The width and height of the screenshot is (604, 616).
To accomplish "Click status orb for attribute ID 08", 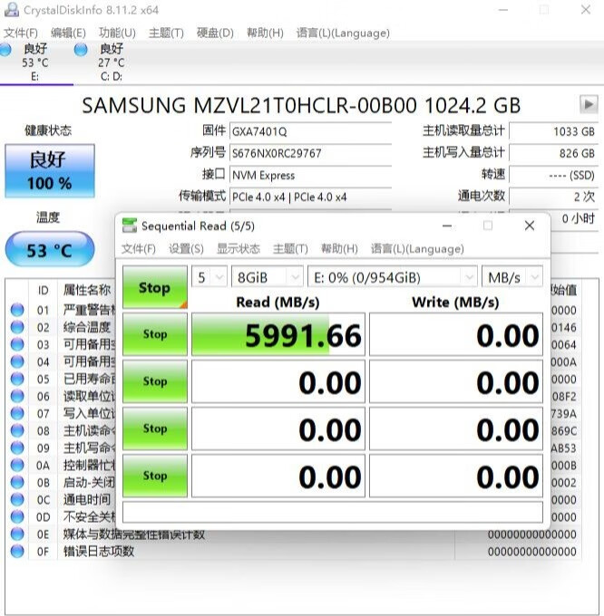I will [x=17, y=431].
